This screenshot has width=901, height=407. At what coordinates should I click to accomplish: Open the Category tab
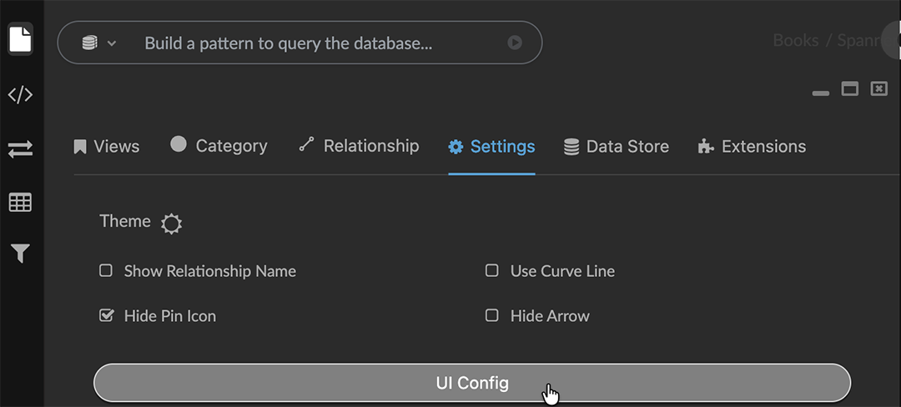point(219,146)
